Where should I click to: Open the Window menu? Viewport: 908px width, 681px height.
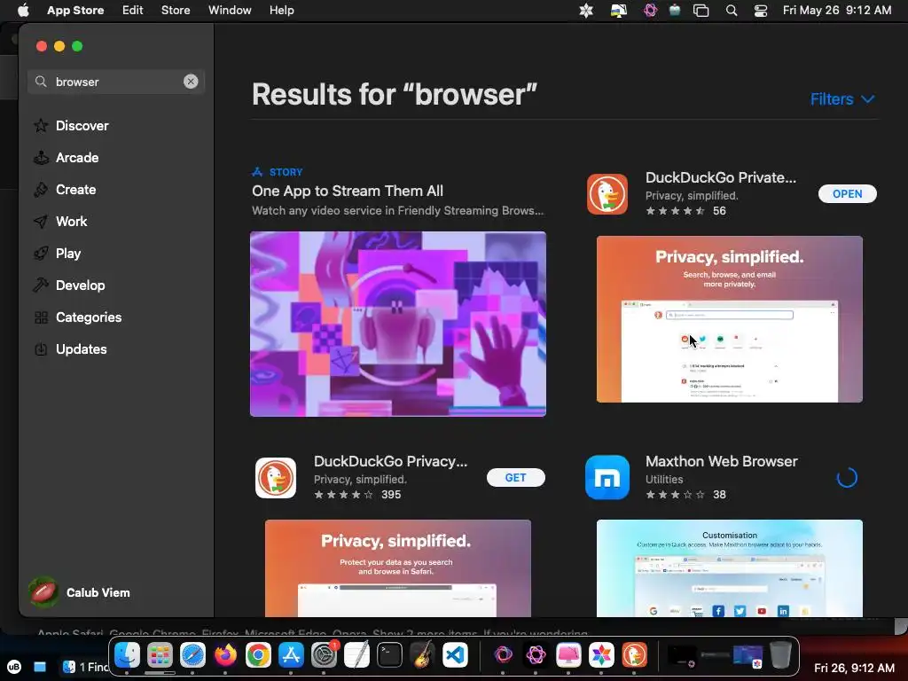[230, 11]
